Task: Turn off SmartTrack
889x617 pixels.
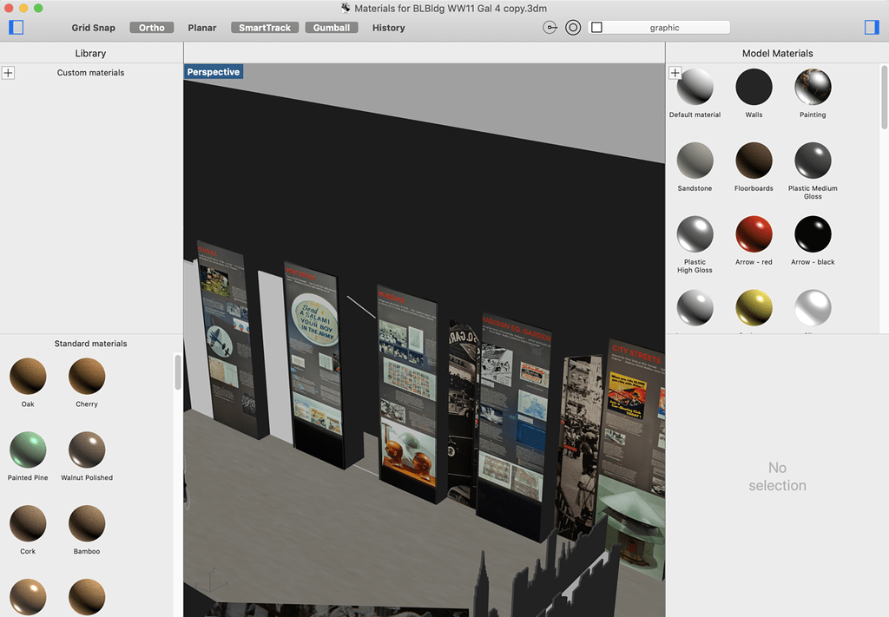Action: (264, 27)
